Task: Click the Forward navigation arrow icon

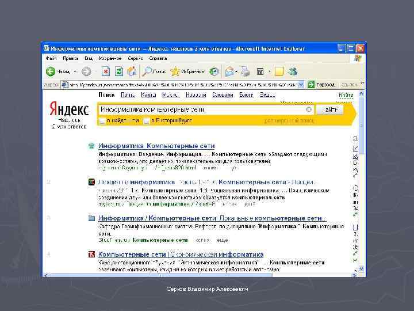Action: point(86,71)
